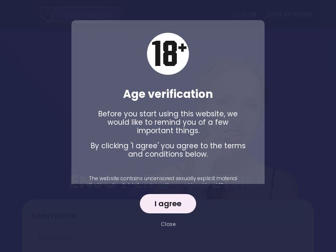Select SIGN UP NOW! in header
Viewport: 336px width, 252px height.
click(289, 15)
